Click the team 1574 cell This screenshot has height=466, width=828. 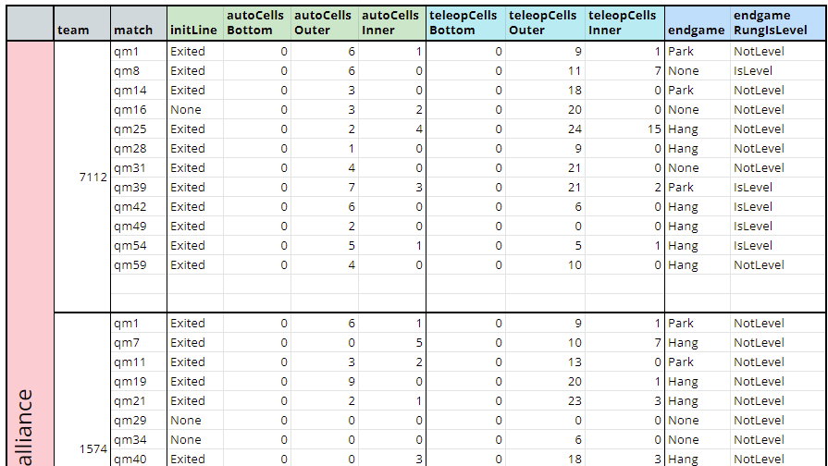[x=81, y=390]
